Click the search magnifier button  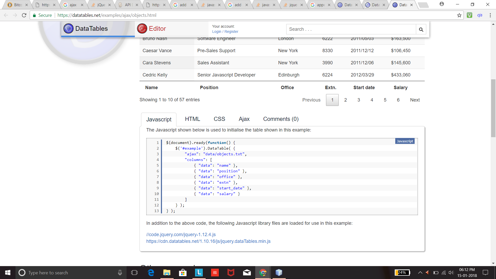coord(421,29)
